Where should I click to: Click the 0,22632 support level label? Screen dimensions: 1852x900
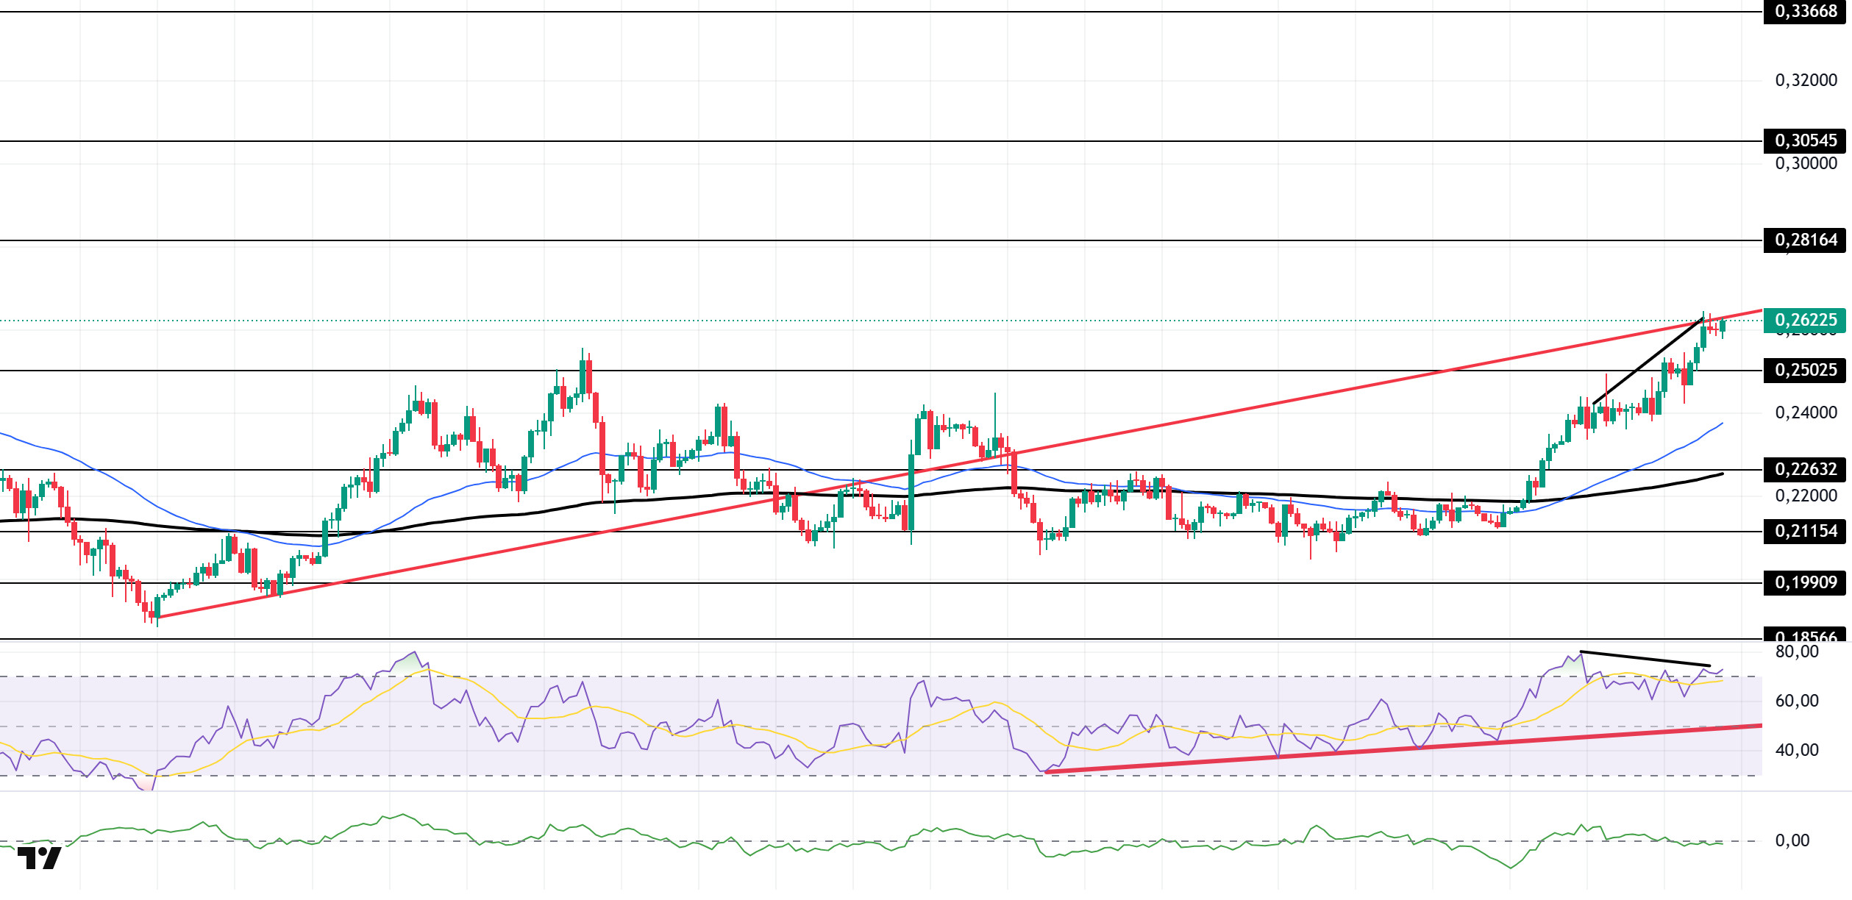coord(1804,469)
